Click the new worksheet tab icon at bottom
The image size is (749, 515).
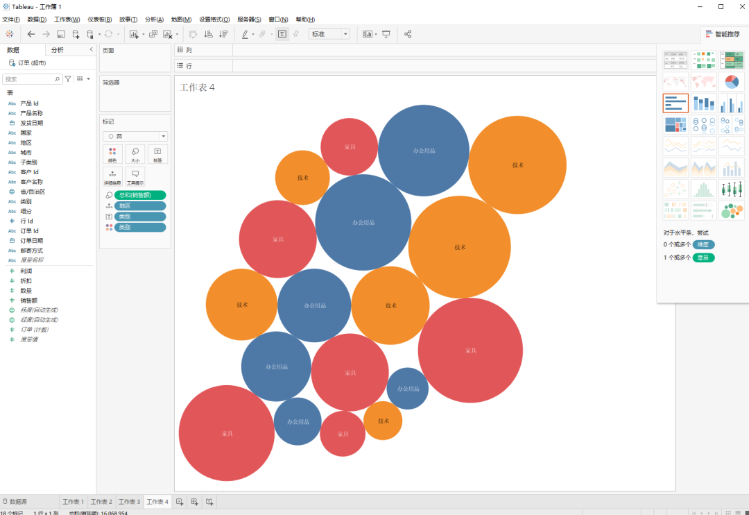[x=180, y=502]
